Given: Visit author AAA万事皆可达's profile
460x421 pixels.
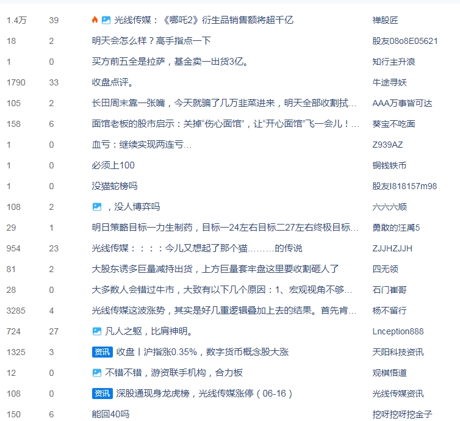Looking at the screenshot, I should [x=402, y=103].
